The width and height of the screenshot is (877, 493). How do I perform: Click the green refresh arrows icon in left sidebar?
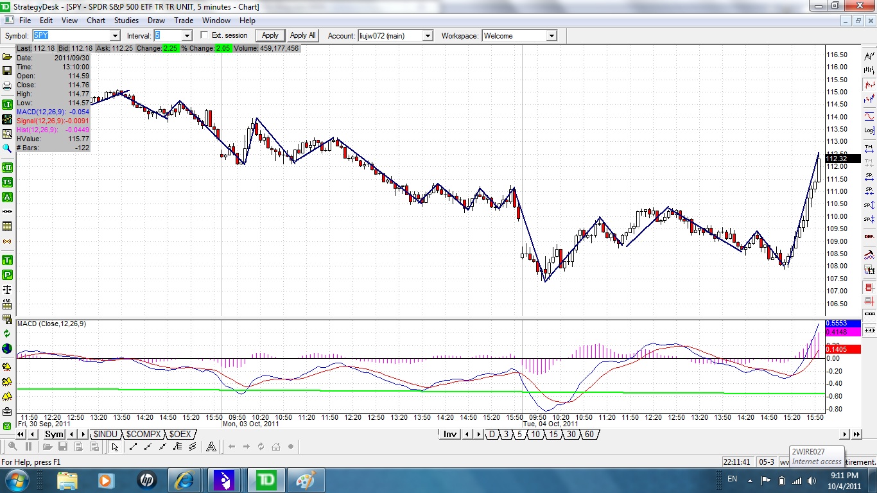[7, 334]
